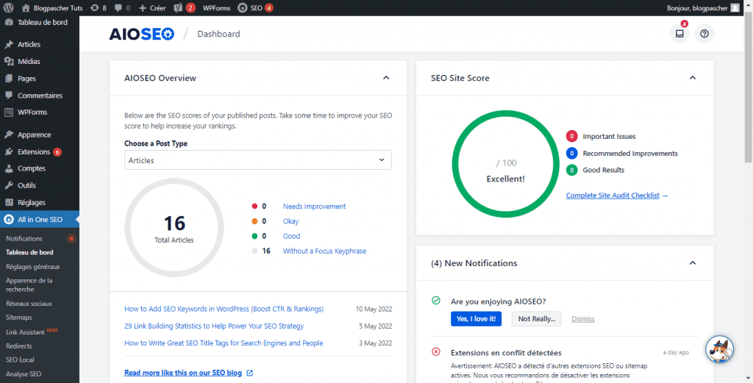The image size is (753, 383).
Task: Open the Sitemaps submenu item
Action: pyautogui.click(x=18, y=318)
